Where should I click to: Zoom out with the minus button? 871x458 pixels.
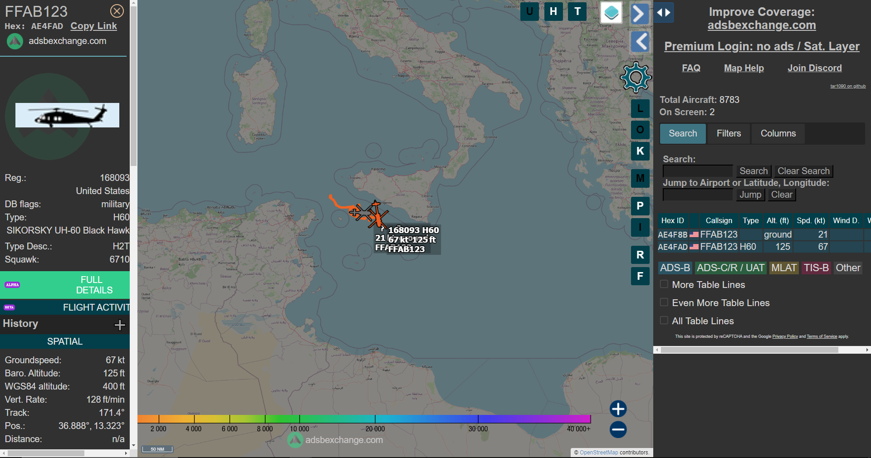point(618,429)
